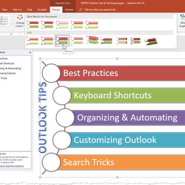Open the about SmartArt graphics link
The height and width of the screenshot is (185, 185).
click(12, 166)
